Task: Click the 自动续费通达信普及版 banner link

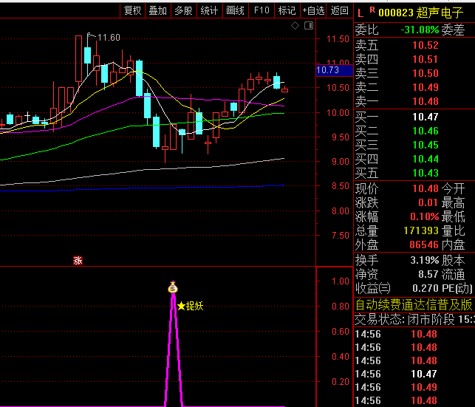Action: coord(414,305)
